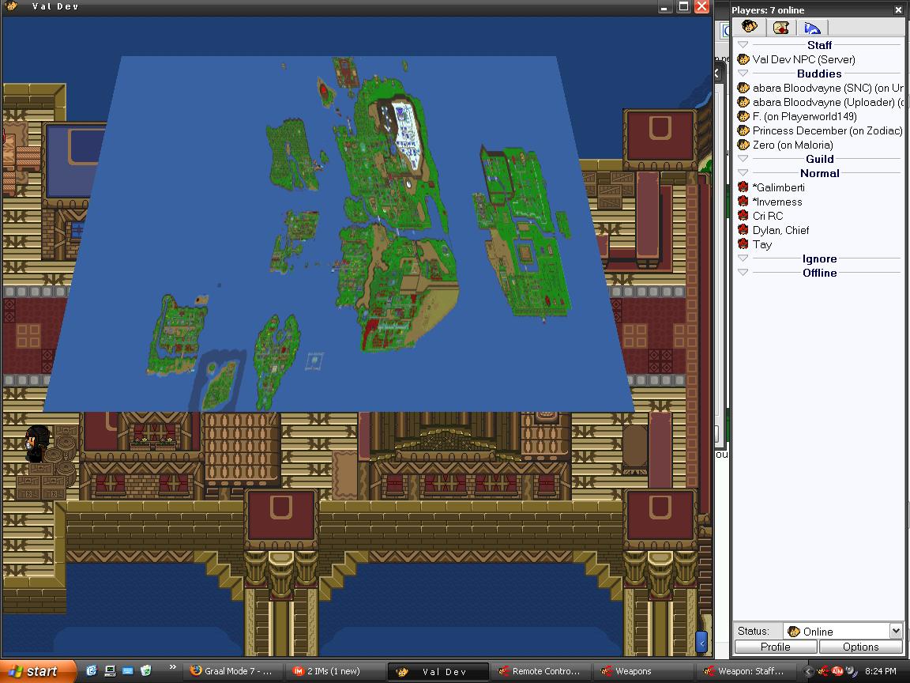
Task: Click the Firefox Graal Mode 7 taskbar item
Action: click(x=232, y=671)
